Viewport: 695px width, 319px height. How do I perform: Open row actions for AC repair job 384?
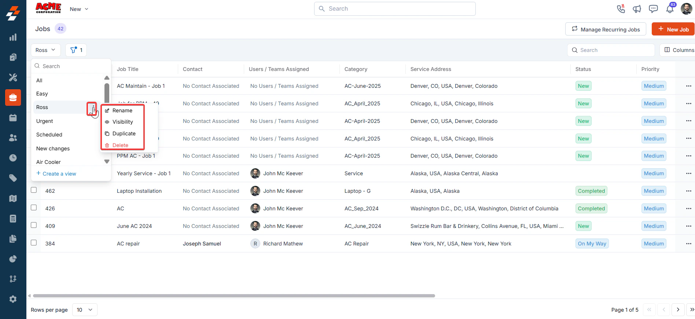(x=688, y=244)
